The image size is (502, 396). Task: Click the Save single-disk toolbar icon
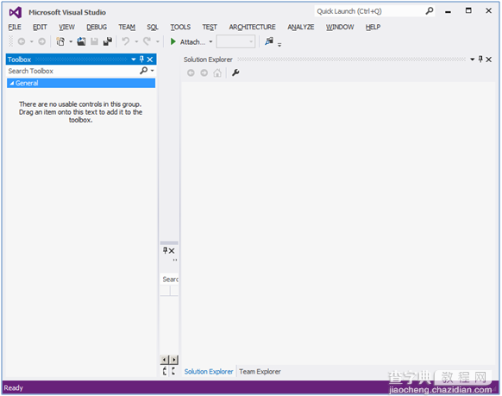(x=94, y=41)
